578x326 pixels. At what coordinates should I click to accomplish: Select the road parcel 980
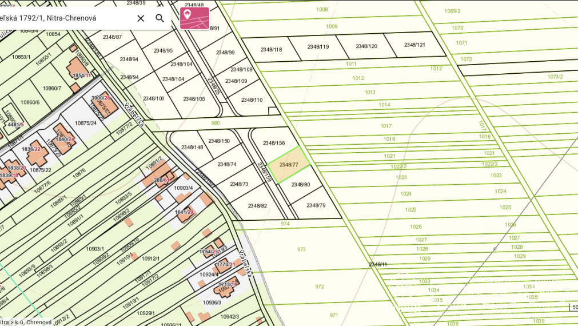point(216,123)
